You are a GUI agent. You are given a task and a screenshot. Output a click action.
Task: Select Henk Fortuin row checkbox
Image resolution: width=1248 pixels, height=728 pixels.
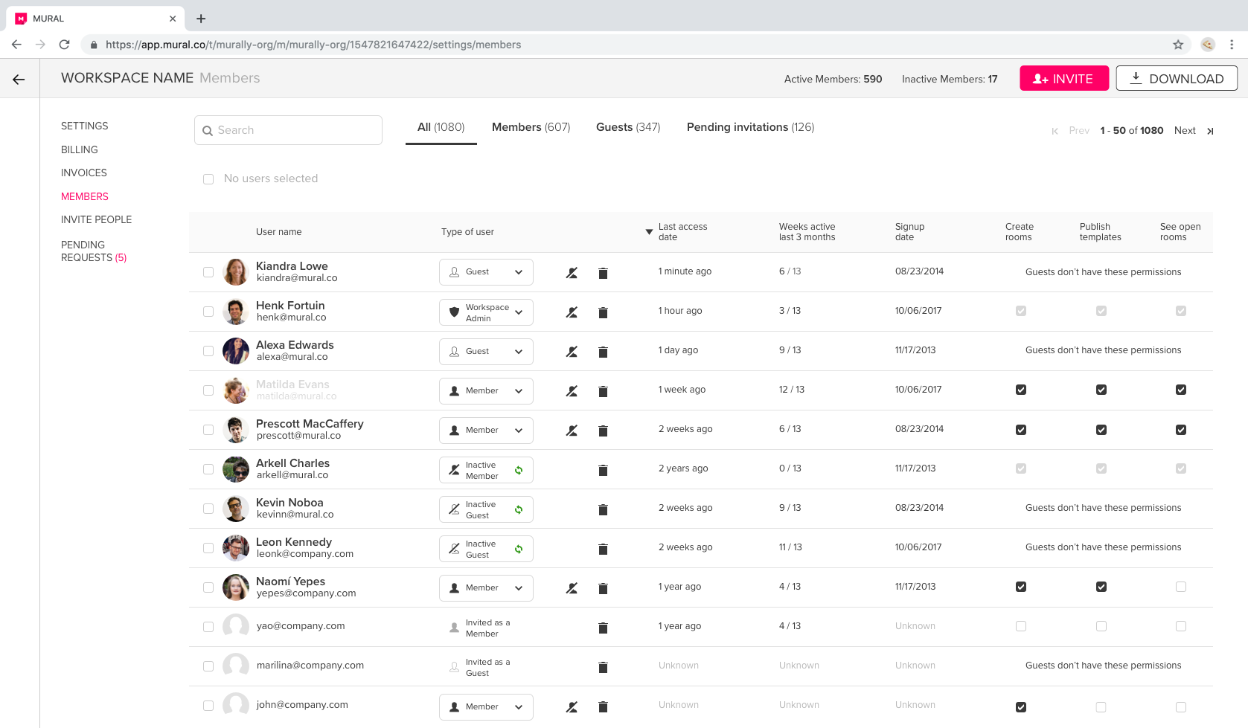pos(208,312)
